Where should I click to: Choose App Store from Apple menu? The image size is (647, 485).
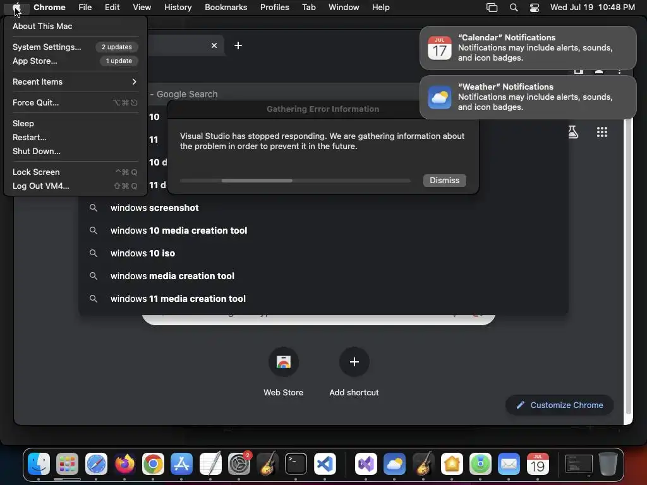pyautogui.click(x=75, y=61)
